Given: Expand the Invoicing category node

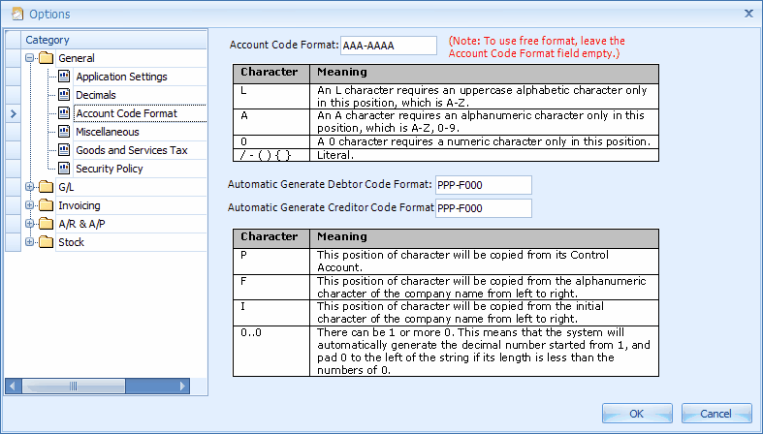Looking at the screenshot, I should [x=30, y=205].
